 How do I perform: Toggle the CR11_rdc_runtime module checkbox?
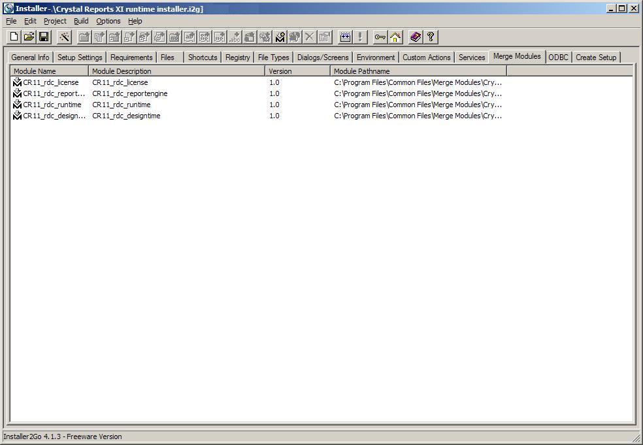pyautogui.click(x=18, y=105)
